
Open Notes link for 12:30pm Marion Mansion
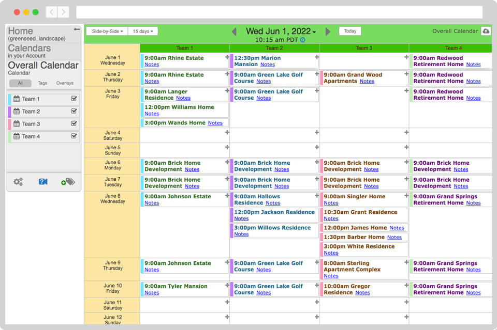click(x=267, y=65)
